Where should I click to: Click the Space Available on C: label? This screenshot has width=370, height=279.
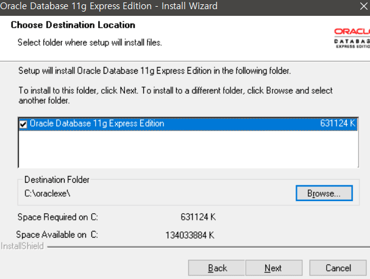(x=57, y=235)
